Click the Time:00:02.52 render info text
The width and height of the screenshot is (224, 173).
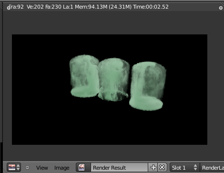tap(151, 7)
